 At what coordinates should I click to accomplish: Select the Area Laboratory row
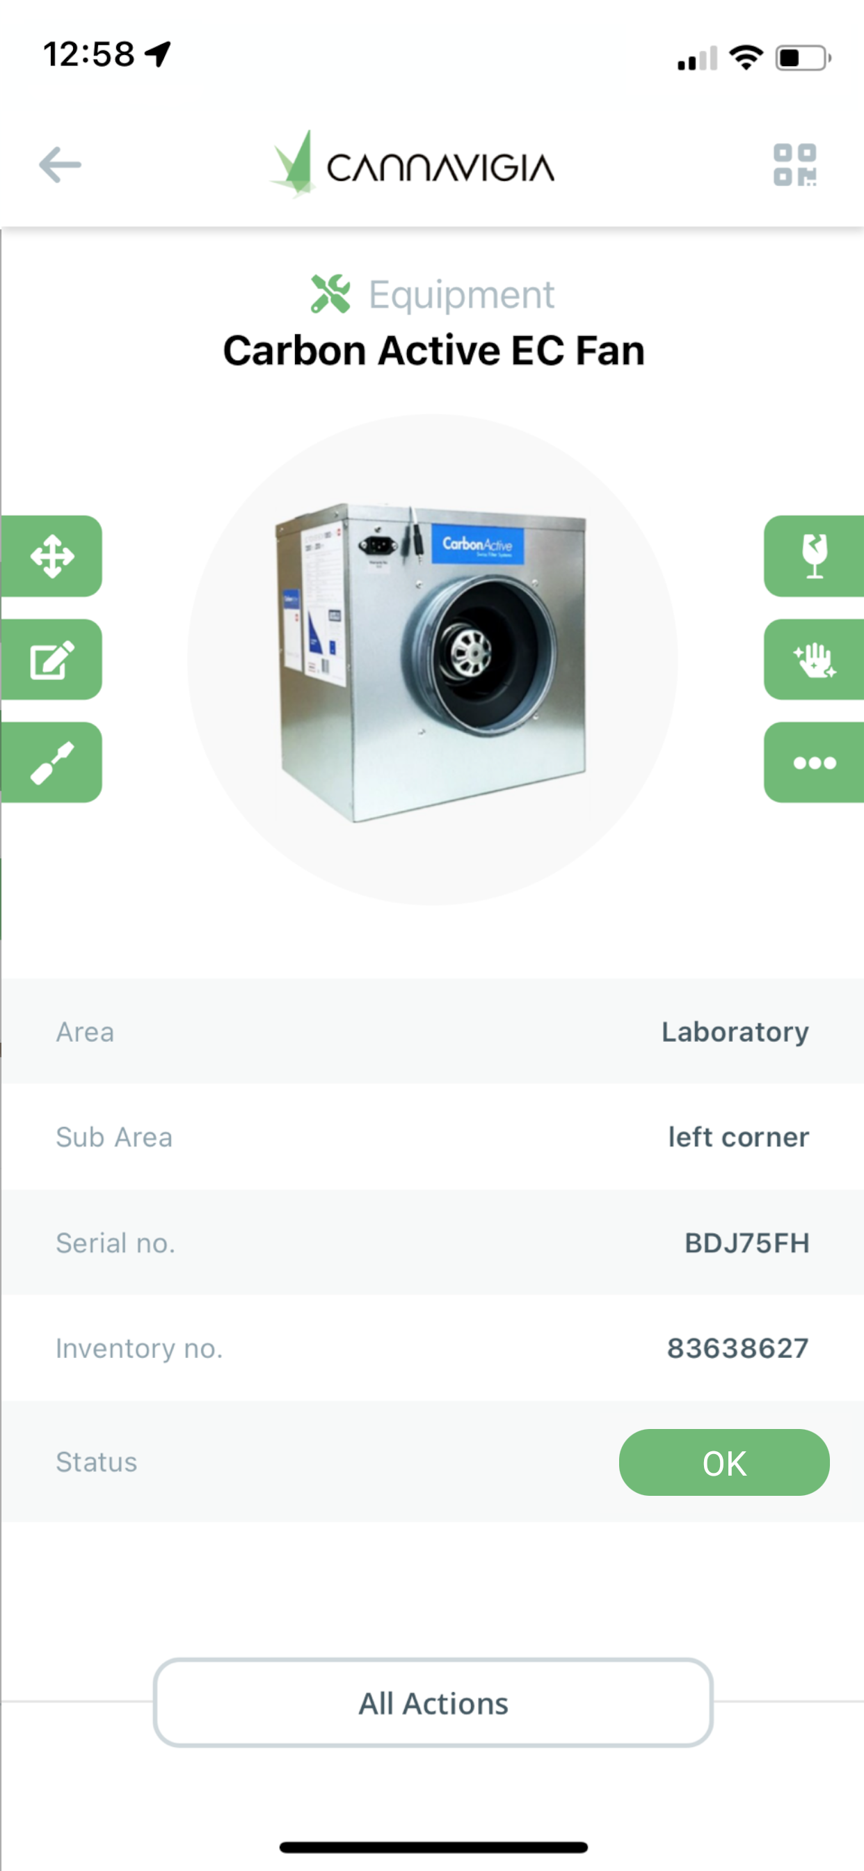pyautogui.click(x=432, y=1032)
